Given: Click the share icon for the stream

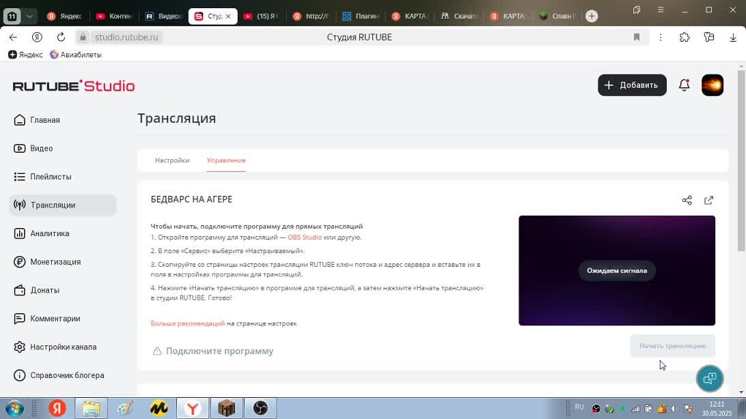Looking at the screenshot, I should point(687,201).
